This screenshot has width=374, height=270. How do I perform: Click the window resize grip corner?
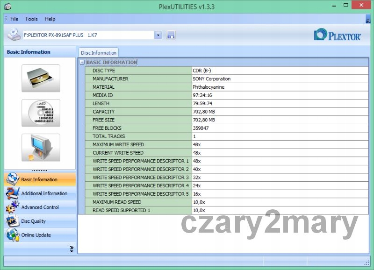coord(367,263)
